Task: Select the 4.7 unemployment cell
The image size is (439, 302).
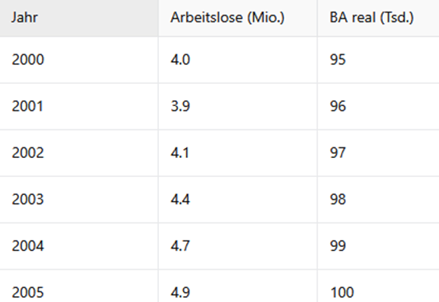Action: coord(238,246)
